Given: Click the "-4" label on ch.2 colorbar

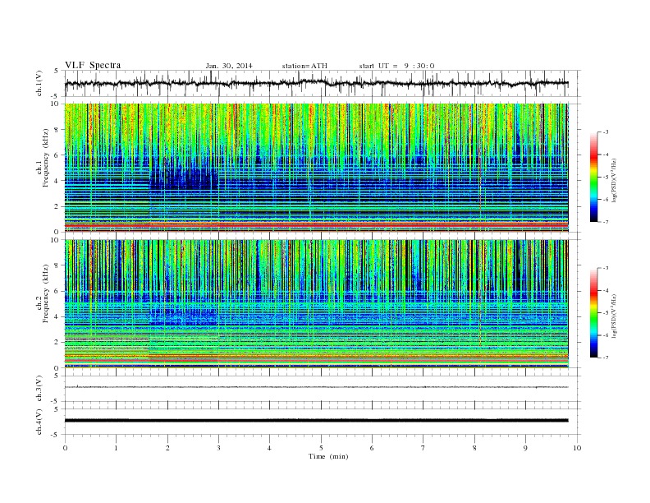Looking at the screenshot, I should tap(606, 290).
